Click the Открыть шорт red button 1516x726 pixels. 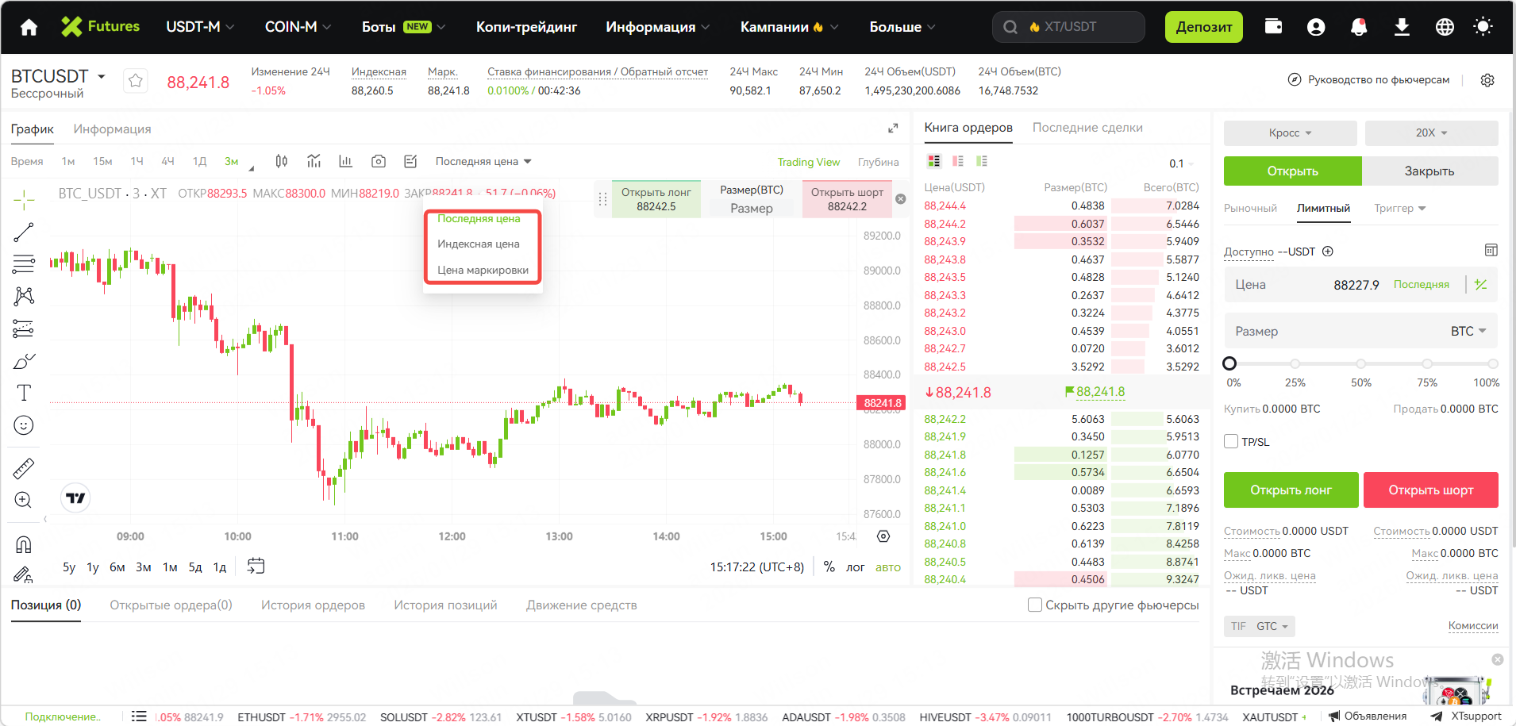click(x=1430, y=490)
